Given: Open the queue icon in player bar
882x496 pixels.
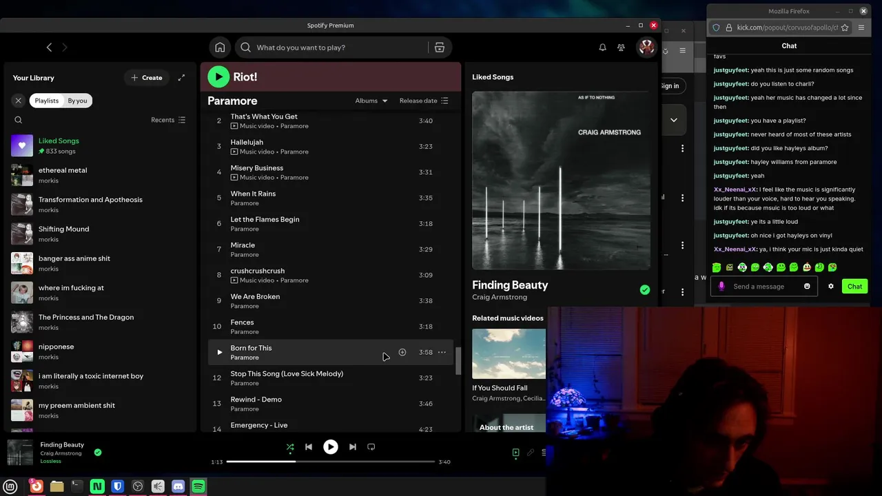Looking at the screenshot, I should click(544, 453).
